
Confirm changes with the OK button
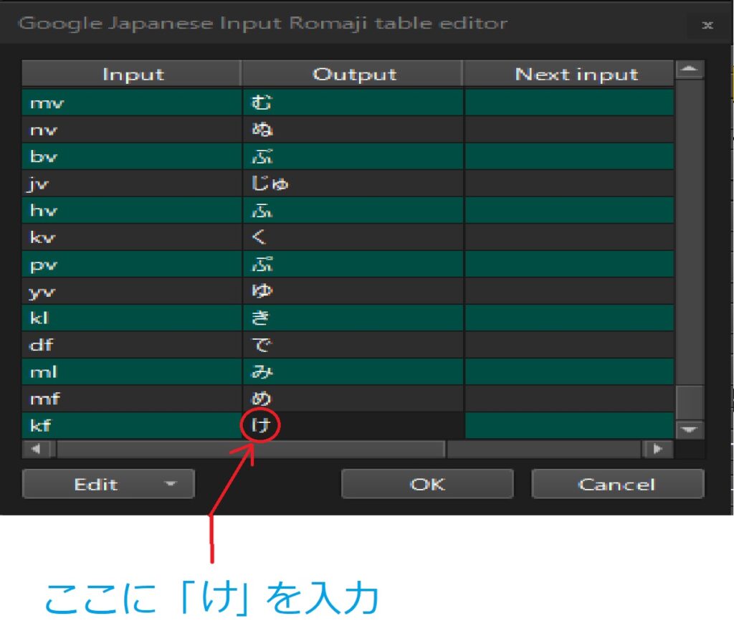pyautogui.click(x=427, y=483)
